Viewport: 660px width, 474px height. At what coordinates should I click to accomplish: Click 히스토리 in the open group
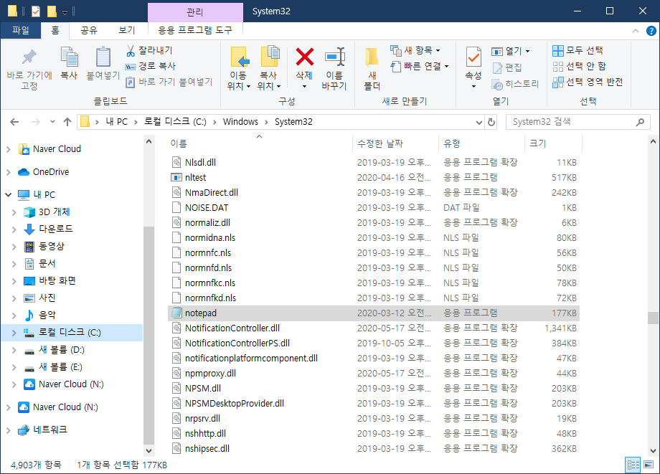[x=515, y=84]
